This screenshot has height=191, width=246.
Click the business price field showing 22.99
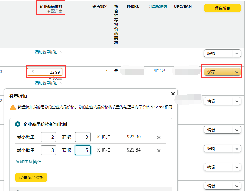[45, 72]
